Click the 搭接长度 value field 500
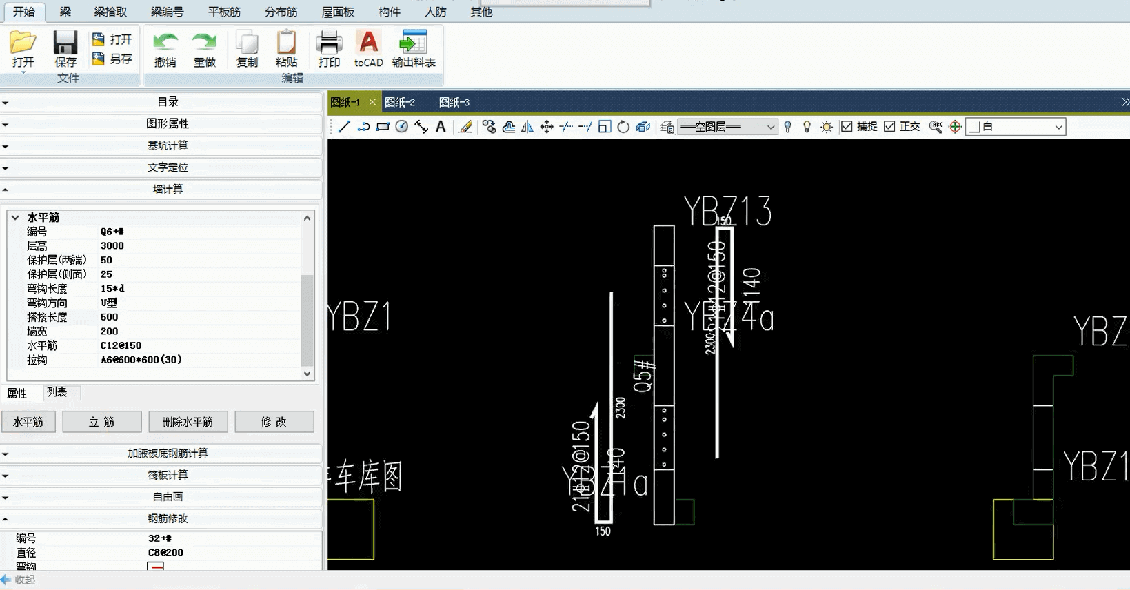Screen dimensions: 1130x590 pos(109,317)
